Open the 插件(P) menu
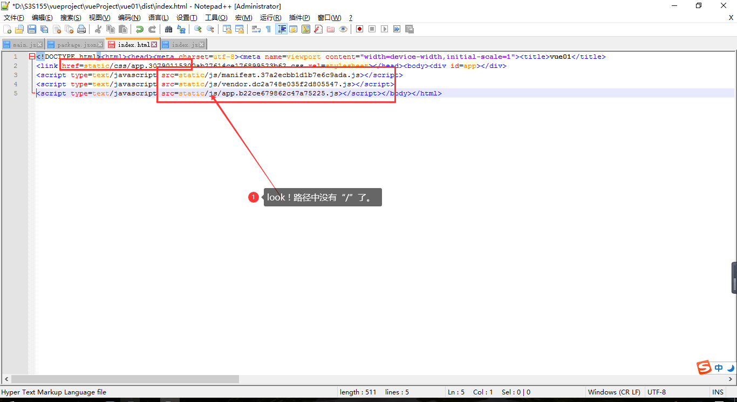737x402 pixels. tap(299, 18)
